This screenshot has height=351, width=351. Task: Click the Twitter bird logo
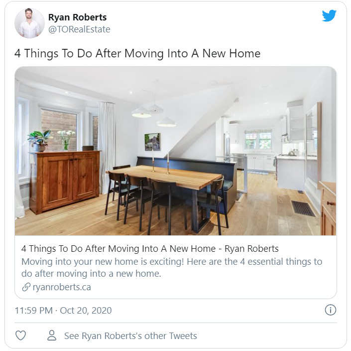[329, 15]
